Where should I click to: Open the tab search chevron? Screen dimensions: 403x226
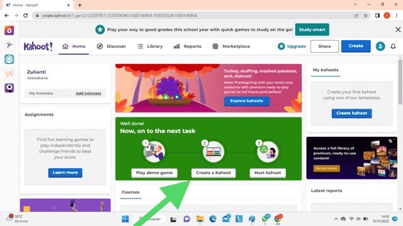(355, 4)
